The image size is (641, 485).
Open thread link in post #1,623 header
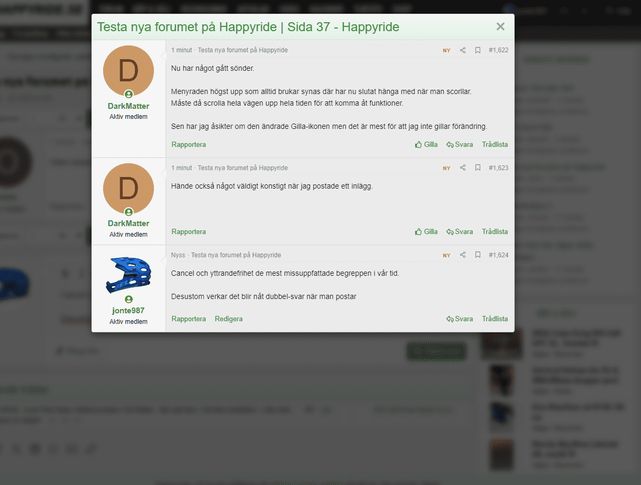click(243, 168)
